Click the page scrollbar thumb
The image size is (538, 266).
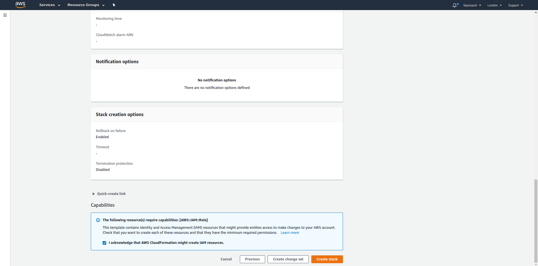pos(536,220)
